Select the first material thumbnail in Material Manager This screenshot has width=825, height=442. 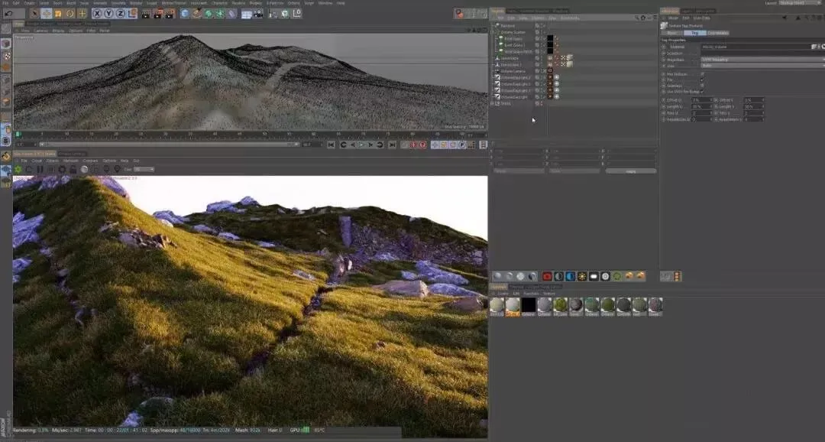coord(497,305)
